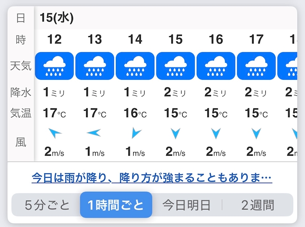The image size is (305, 227).
Task: Click the rain icon for 15 o'clock
Action: pyautogui.click(x=176, y=66)
